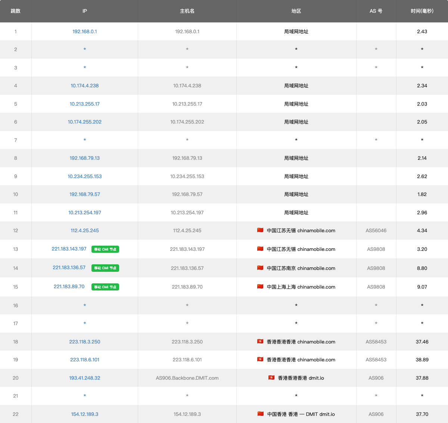Viewport: 448px width, 423px height.
Task: Click the CMI node badge beside 221.183.143.197
Action: 105,249
